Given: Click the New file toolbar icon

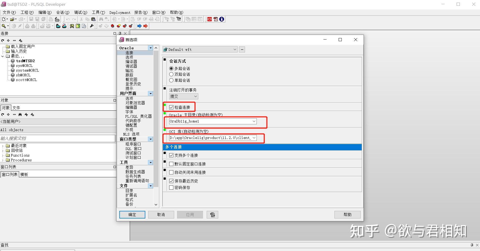Looking at the screenshot, I should (x=4, y=19).
